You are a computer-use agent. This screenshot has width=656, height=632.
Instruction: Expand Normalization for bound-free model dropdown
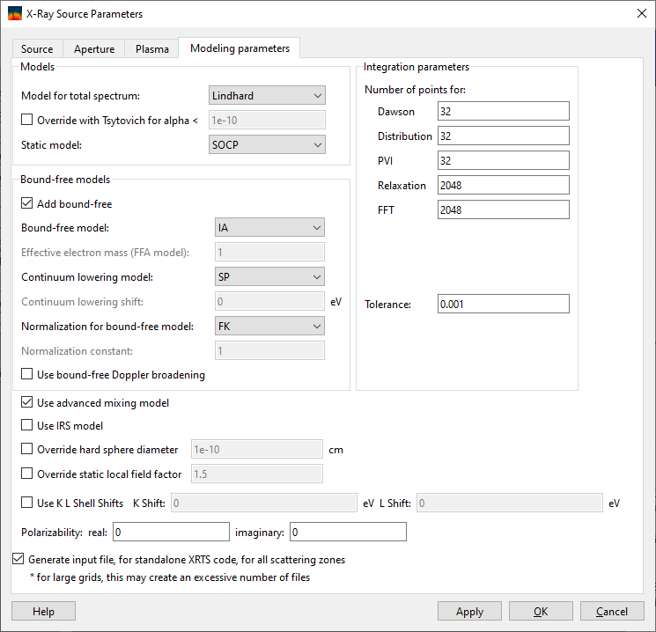coord(270,327)
